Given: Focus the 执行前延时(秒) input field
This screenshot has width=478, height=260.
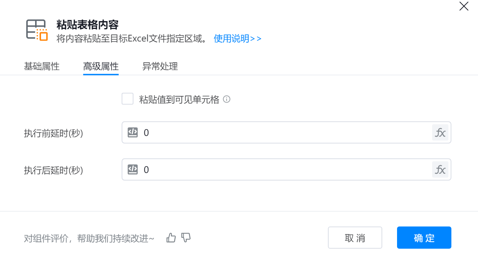Looking at the screenshot, I should click(285, 133).
